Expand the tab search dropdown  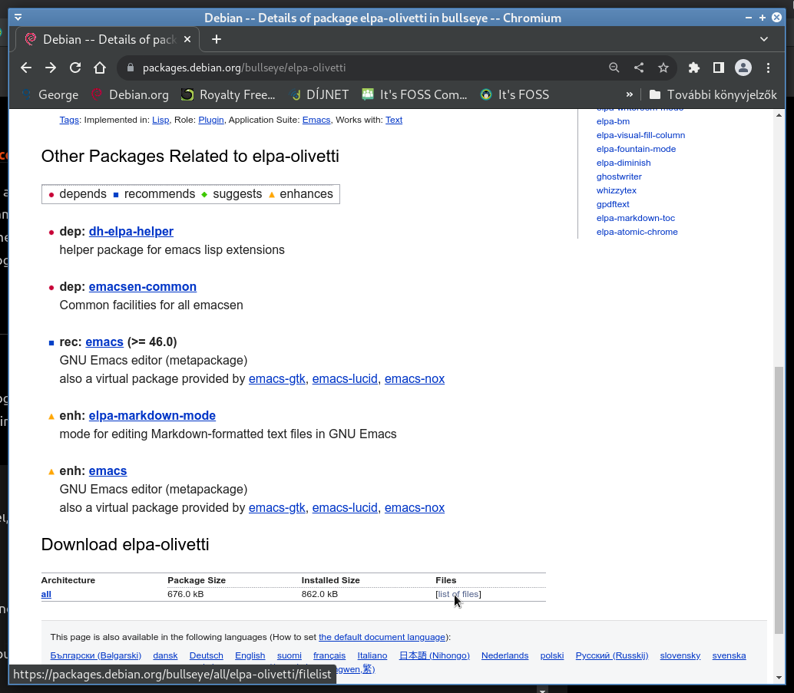coord(764,39)
